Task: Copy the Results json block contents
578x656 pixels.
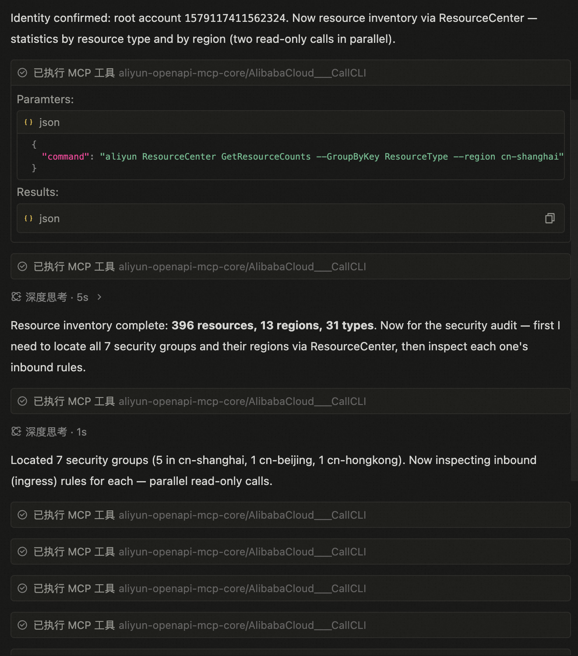Action: pyautogui.click(x=550, y=218)
